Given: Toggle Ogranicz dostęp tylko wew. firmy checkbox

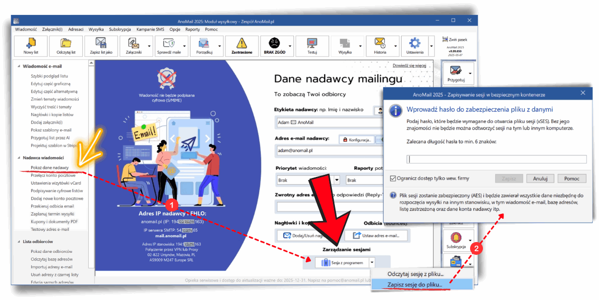Looking at the screenshot, I should 392,178.
